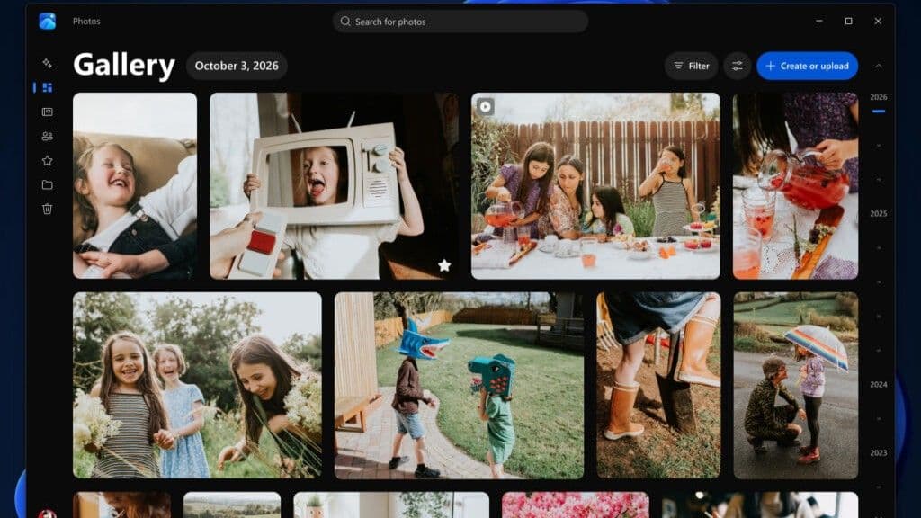Image resolution: width=921 pixels, height=518 pixels.
Task: Select the Gallery grid view icon
Action: [x=47, y=87]
